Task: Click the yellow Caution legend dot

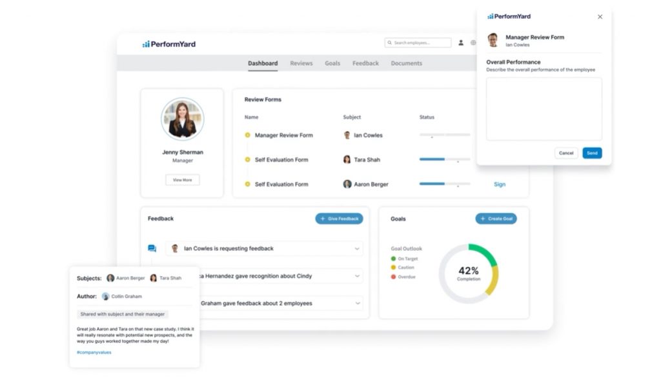Action: pos(393,268)
